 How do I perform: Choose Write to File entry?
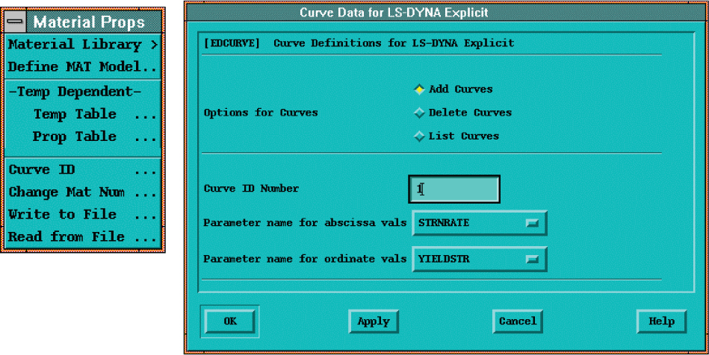click(x=83, y=214)
